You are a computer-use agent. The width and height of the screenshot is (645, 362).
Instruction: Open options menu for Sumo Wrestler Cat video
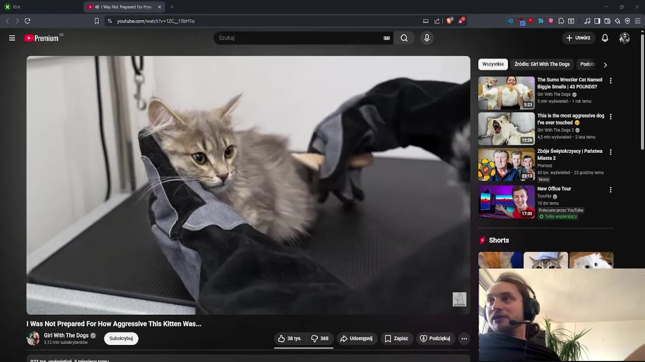[x=610, y=80]
